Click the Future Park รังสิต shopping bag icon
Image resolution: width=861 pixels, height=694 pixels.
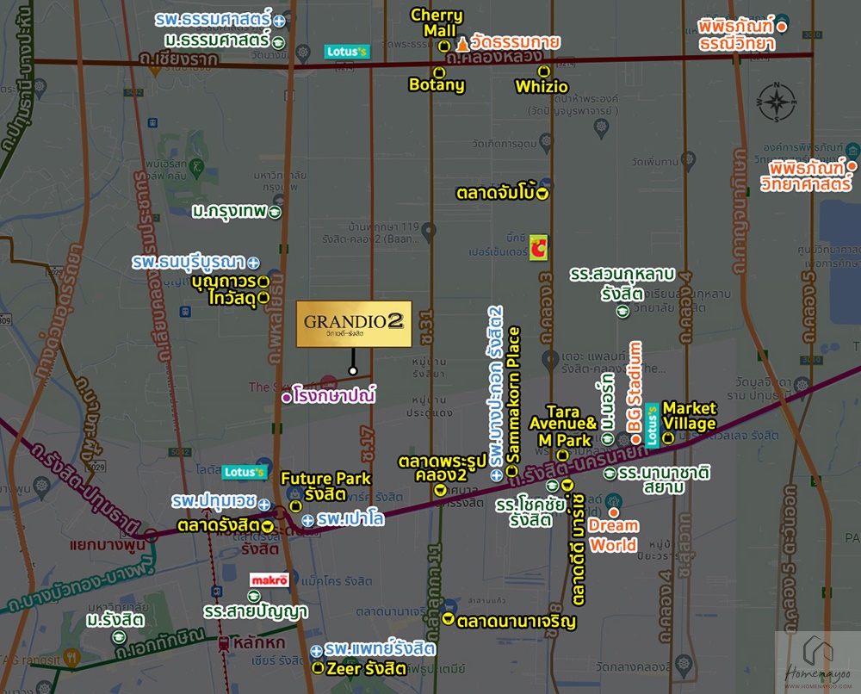click(295, 505)
